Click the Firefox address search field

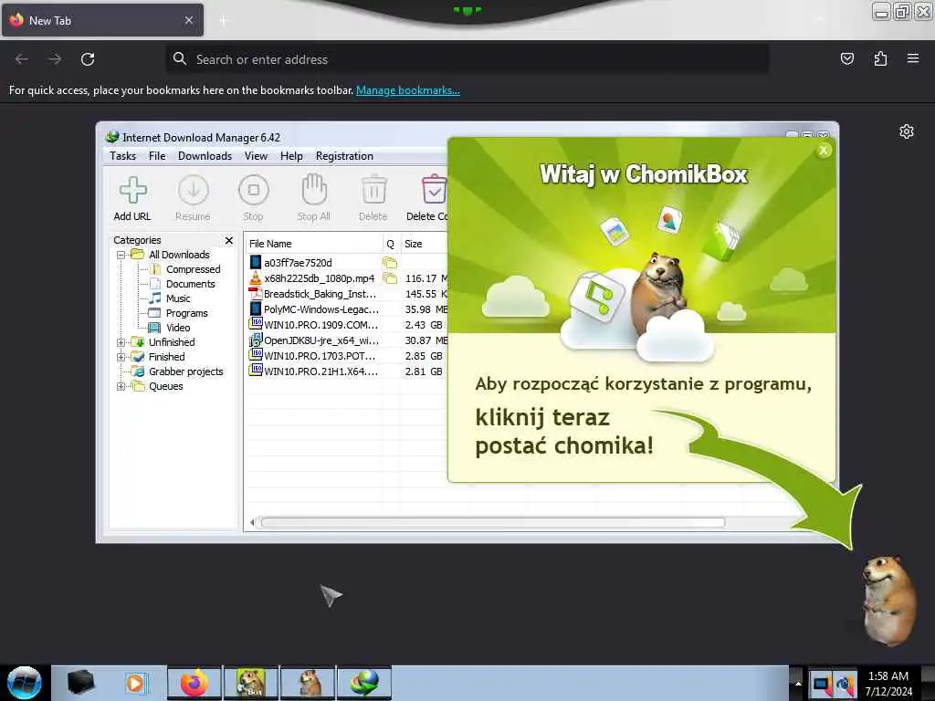(467, 59)
